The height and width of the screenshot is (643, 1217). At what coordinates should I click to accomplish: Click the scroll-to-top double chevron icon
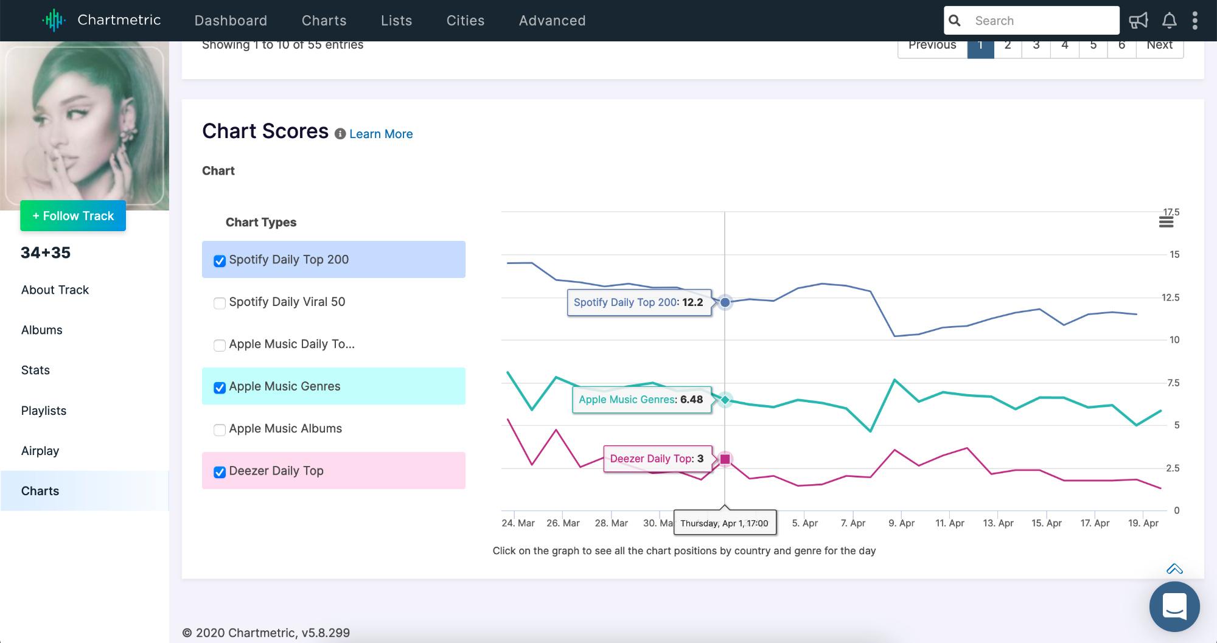coord(1174,569)
